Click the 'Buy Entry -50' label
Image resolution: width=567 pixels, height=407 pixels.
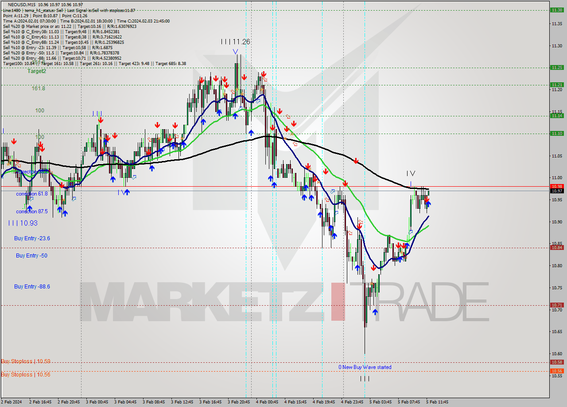31,255
